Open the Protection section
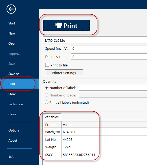This screenshot has height=165, width=147. [16, 104]
